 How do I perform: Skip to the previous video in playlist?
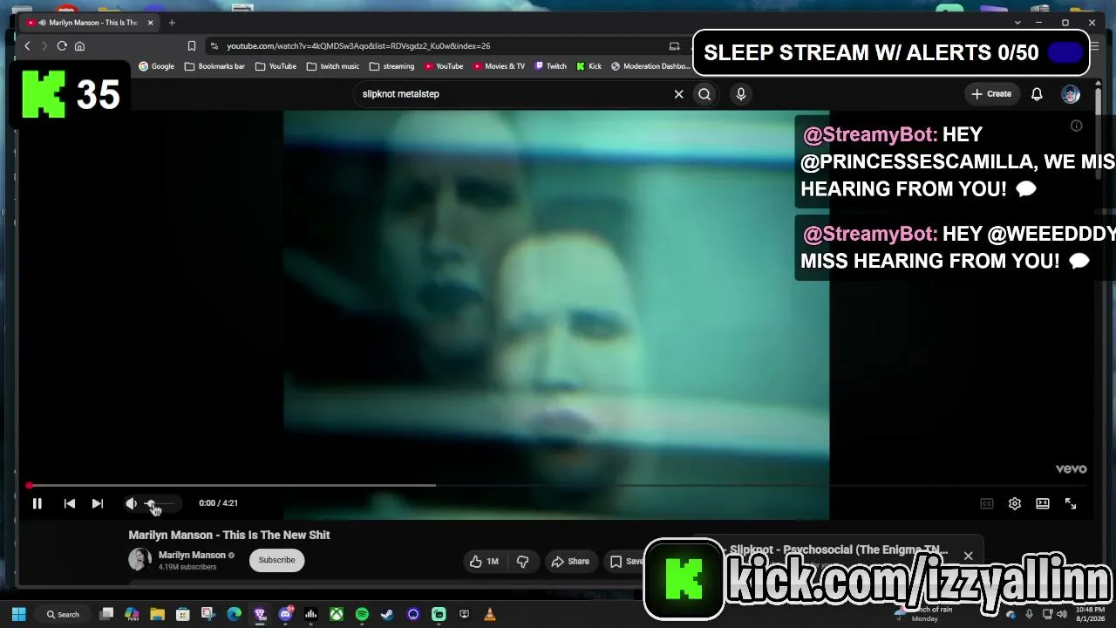[70, 503]
